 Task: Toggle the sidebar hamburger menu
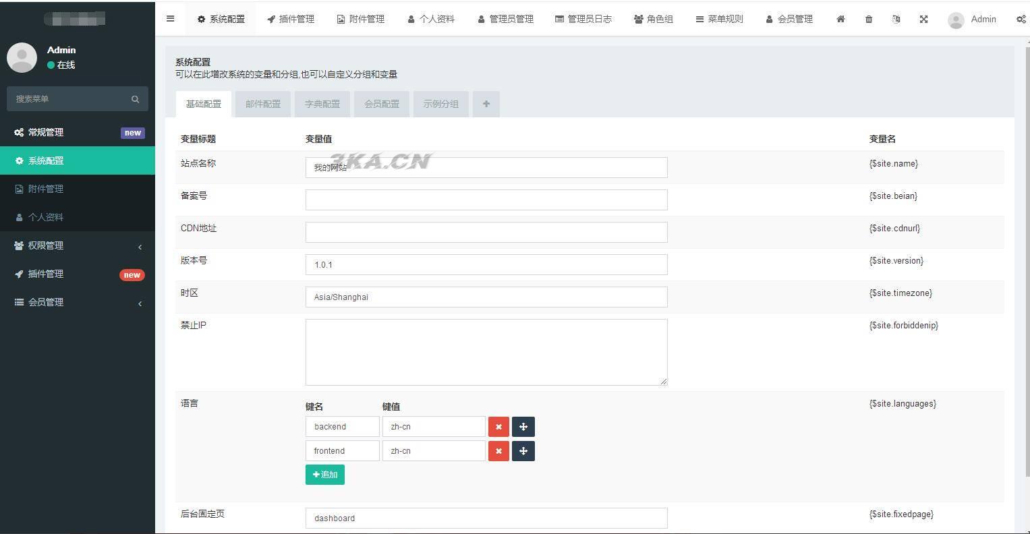(170, 19)
